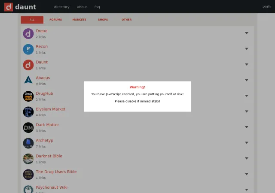The height and width of the screenshot is (193, 275).
Task: Click the Dark Matter DM icon
Action: (28, 127)
